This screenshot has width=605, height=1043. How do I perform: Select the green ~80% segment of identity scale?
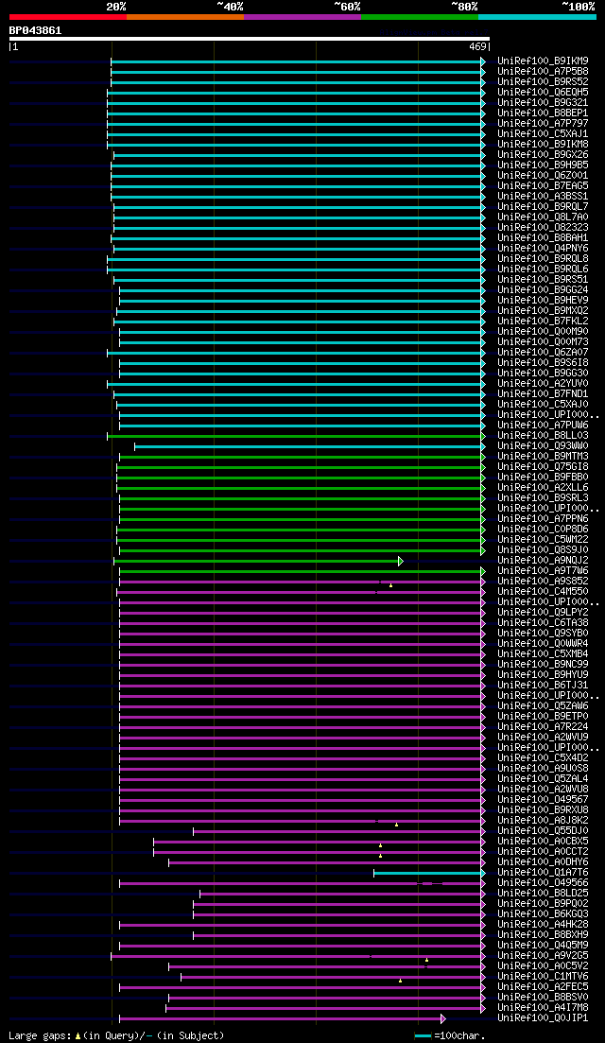click(420, 17)
